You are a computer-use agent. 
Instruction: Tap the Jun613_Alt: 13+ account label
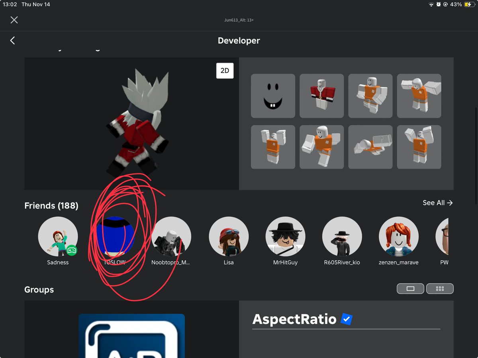(x=239, y=20)
